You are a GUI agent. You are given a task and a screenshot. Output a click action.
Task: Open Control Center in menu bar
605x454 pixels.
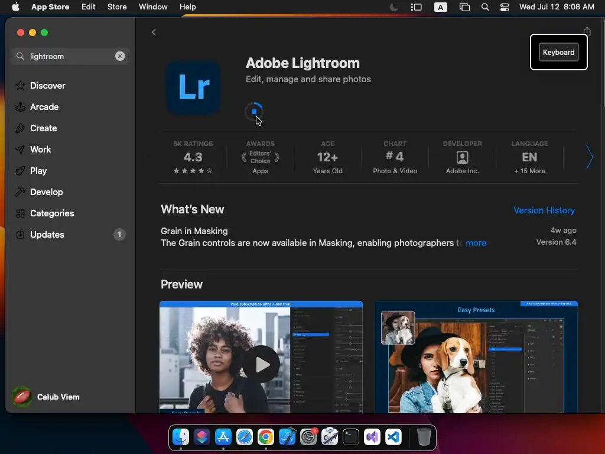click(505, 7)
